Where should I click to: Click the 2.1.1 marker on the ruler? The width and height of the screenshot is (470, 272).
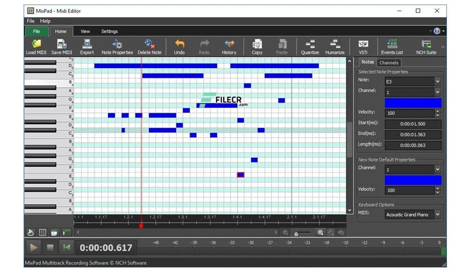(x=291, y=217)
